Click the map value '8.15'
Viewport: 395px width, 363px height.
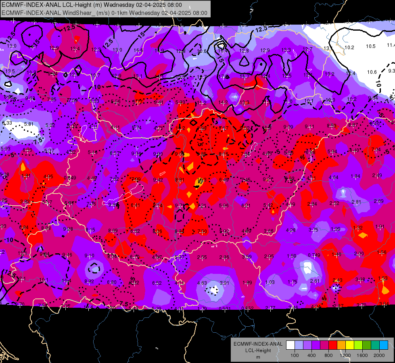point(90,230)
